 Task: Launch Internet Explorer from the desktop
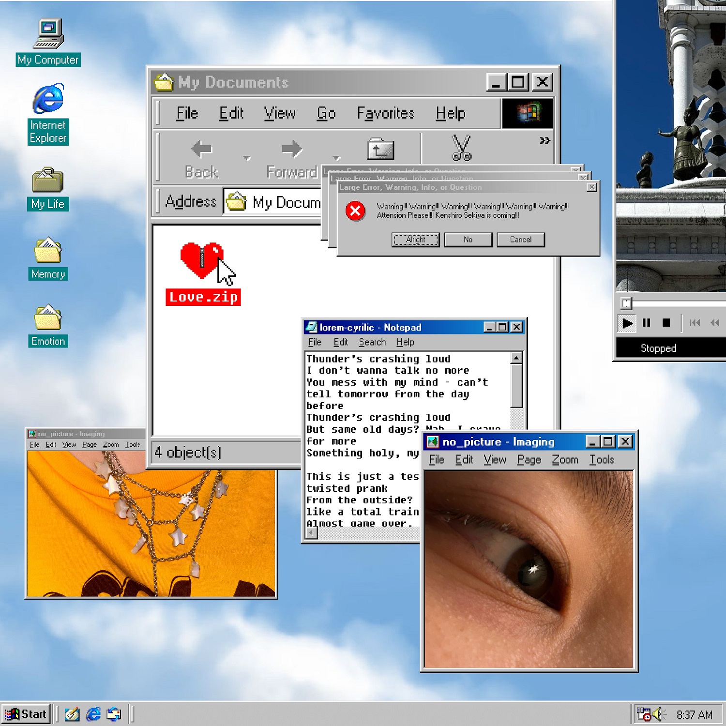(x=48, y=99)
